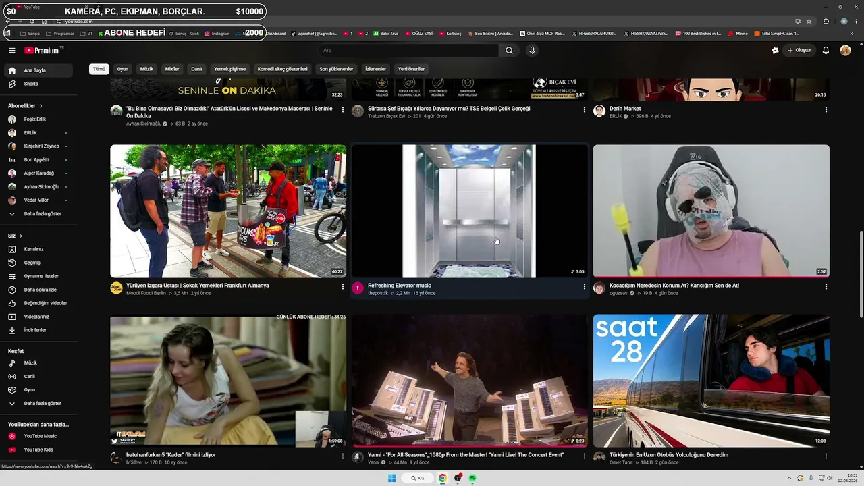Viewport: 864px width, 486px height.
Task: Open Chrome from the taskbar
Action: pyautogui.click(x=443, y=478)
